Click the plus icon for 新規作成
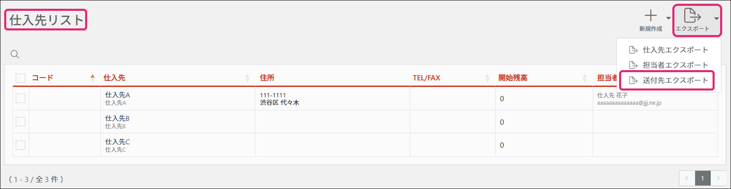Screen dimensions: 731x189 (x=651, y=16)
